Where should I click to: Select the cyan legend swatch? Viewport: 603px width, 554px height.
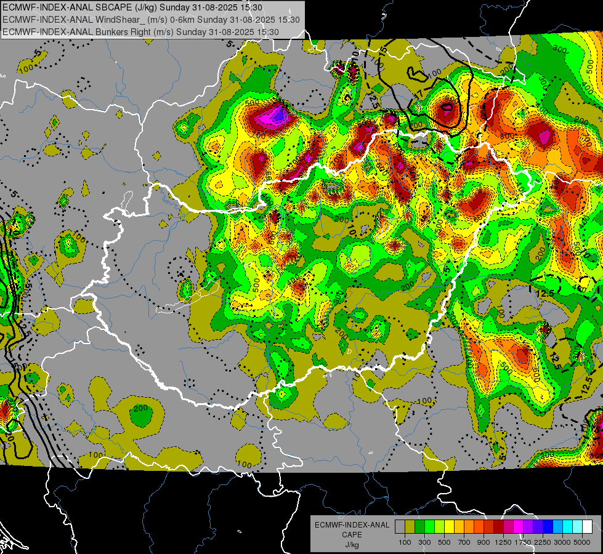point(568,527)
